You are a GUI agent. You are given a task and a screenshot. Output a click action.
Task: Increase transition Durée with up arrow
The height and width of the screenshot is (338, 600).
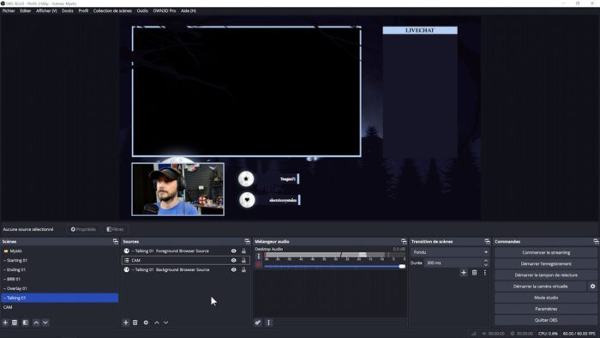coord(486,261)
